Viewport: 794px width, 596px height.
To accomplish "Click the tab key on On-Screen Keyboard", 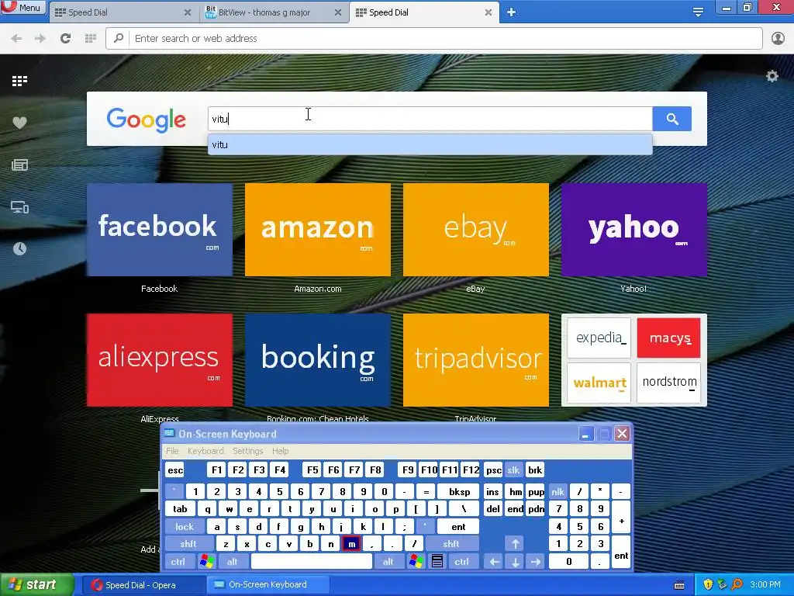I will pos(180,509).
